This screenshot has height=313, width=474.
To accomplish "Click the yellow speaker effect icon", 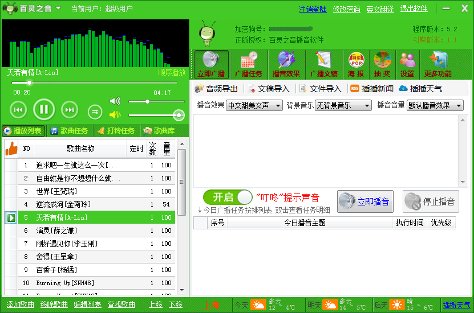I will tap(115, 114).
